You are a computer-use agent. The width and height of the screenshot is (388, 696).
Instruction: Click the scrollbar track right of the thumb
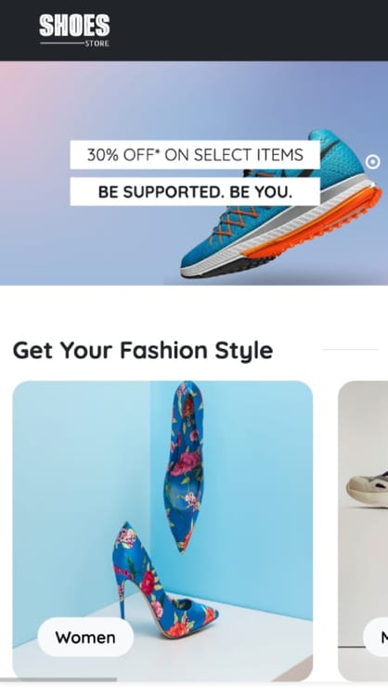pos(252,679)
